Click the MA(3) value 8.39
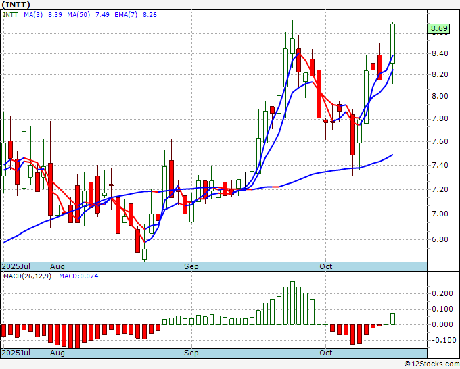Image resolution: width=460 pixels, height=369 pixels. (x=55, y=14)
